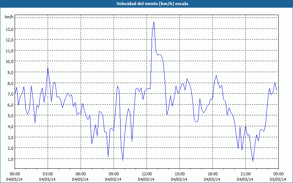This screenshot has width=293, height=183.
Task: Pick the '12:00' time label
Action: click(147, 174)
